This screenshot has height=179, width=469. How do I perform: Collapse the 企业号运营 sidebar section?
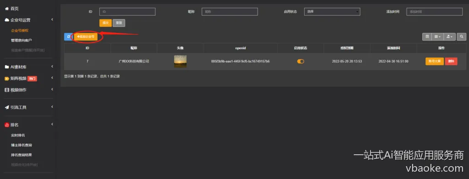(x=29, y=20)
